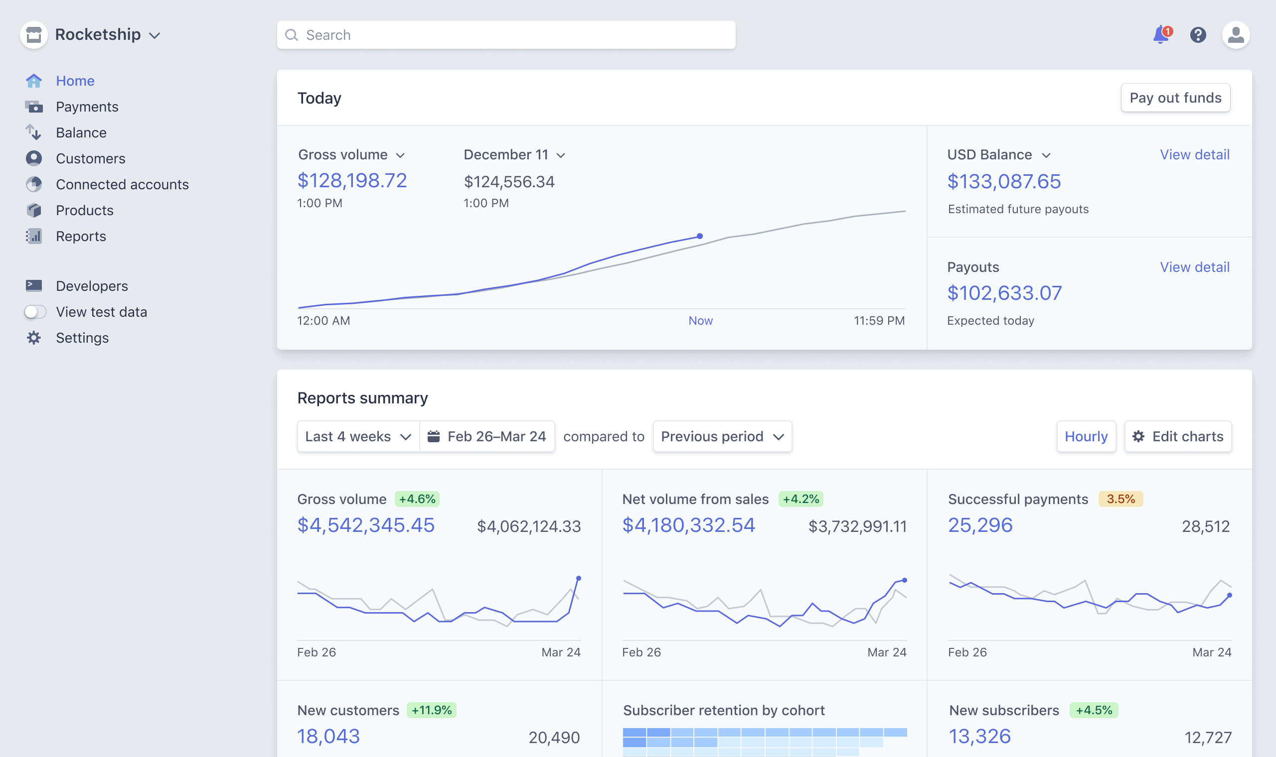Screen dimensions: 1276x757
Task: Open the Payments section icon
Action: [x=34, y=107]
